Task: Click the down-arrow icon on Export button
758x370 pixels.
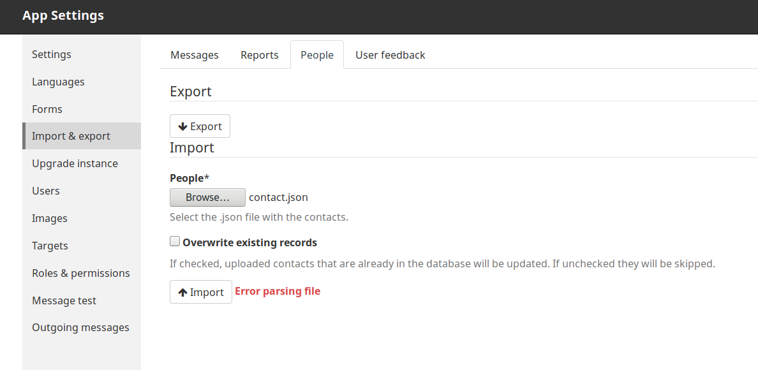Action: coord(182,126)
